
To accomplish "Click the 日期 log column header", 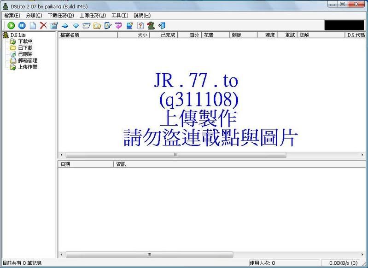I will point(86,164).
